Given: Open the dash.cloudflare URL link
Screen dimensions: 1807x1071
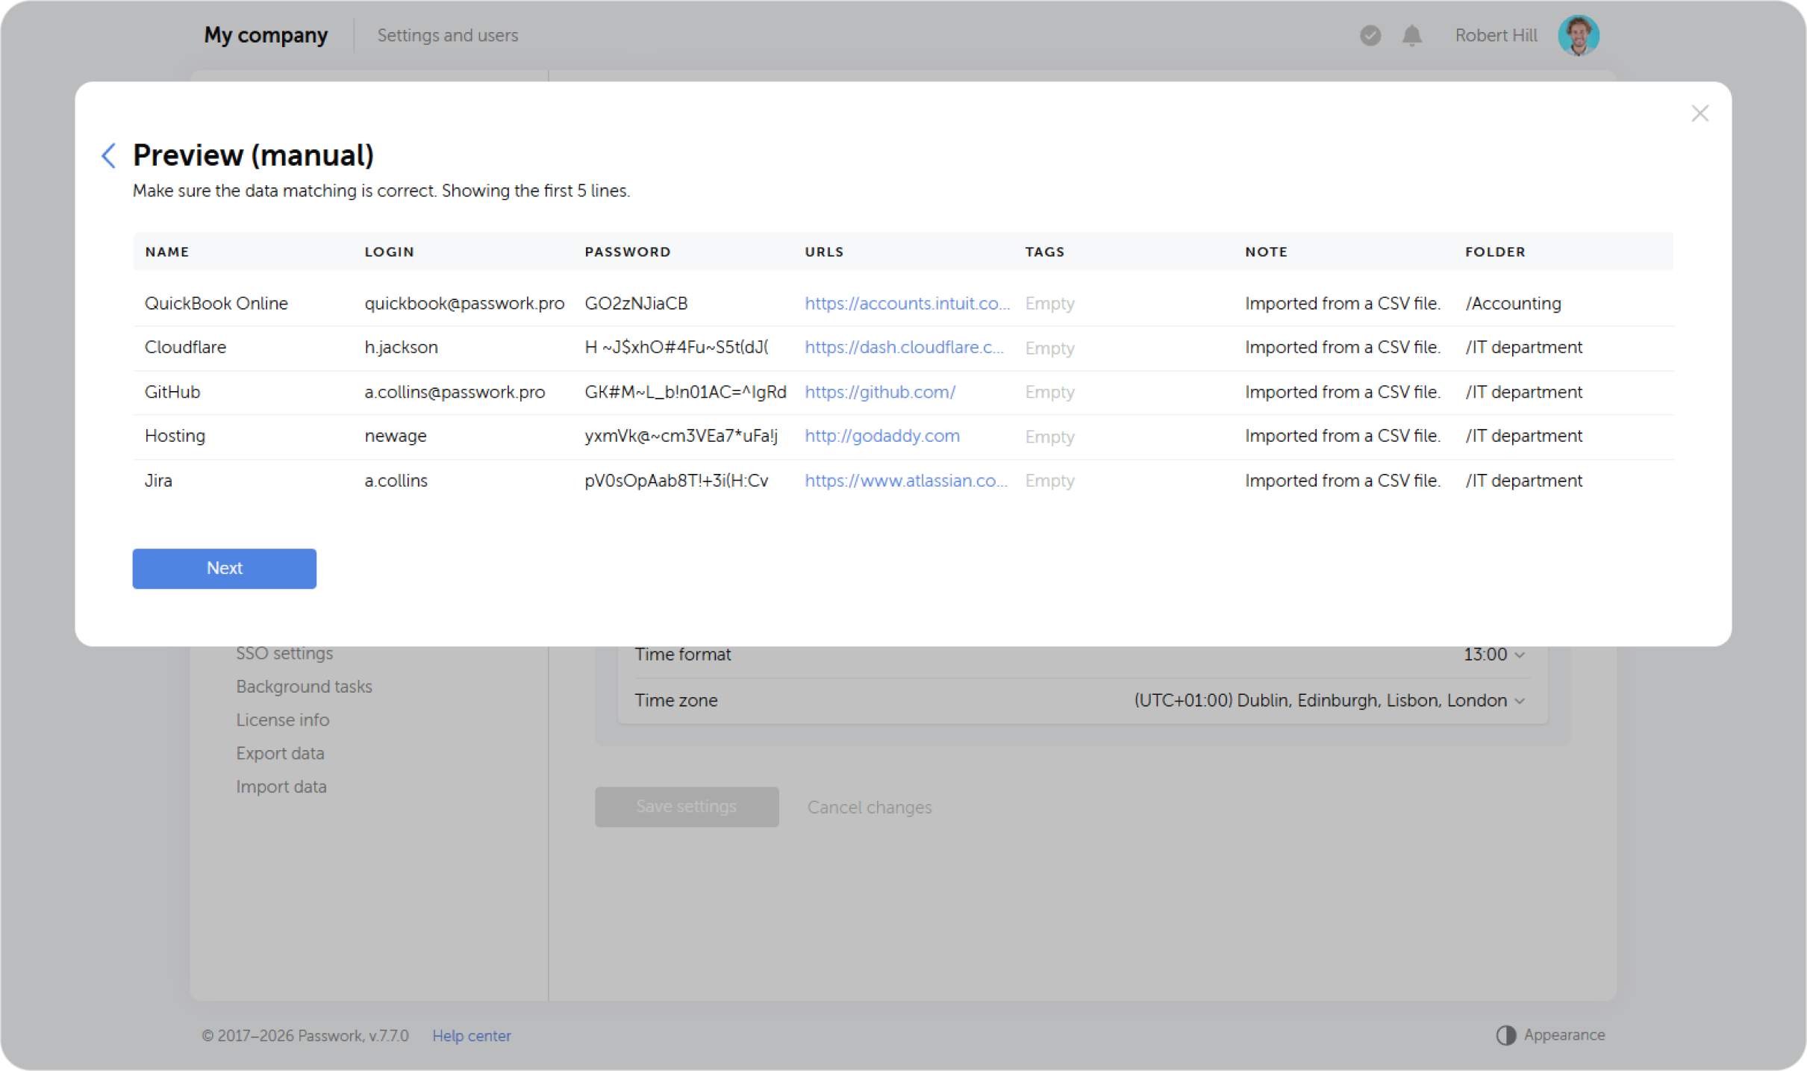Looking at the screenshot, I should click(x=904, y=347).
